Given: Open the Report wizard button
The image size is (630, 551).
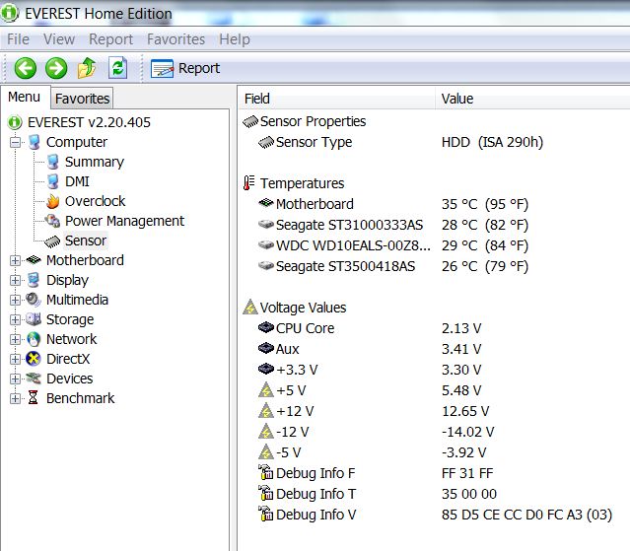Looking at the screenshot, I should [x=185, y=68].
